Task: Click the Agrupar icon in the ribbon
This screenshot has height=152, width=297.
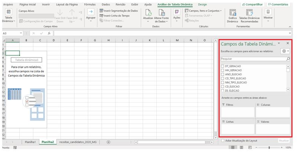Action: tap(91, 13)
